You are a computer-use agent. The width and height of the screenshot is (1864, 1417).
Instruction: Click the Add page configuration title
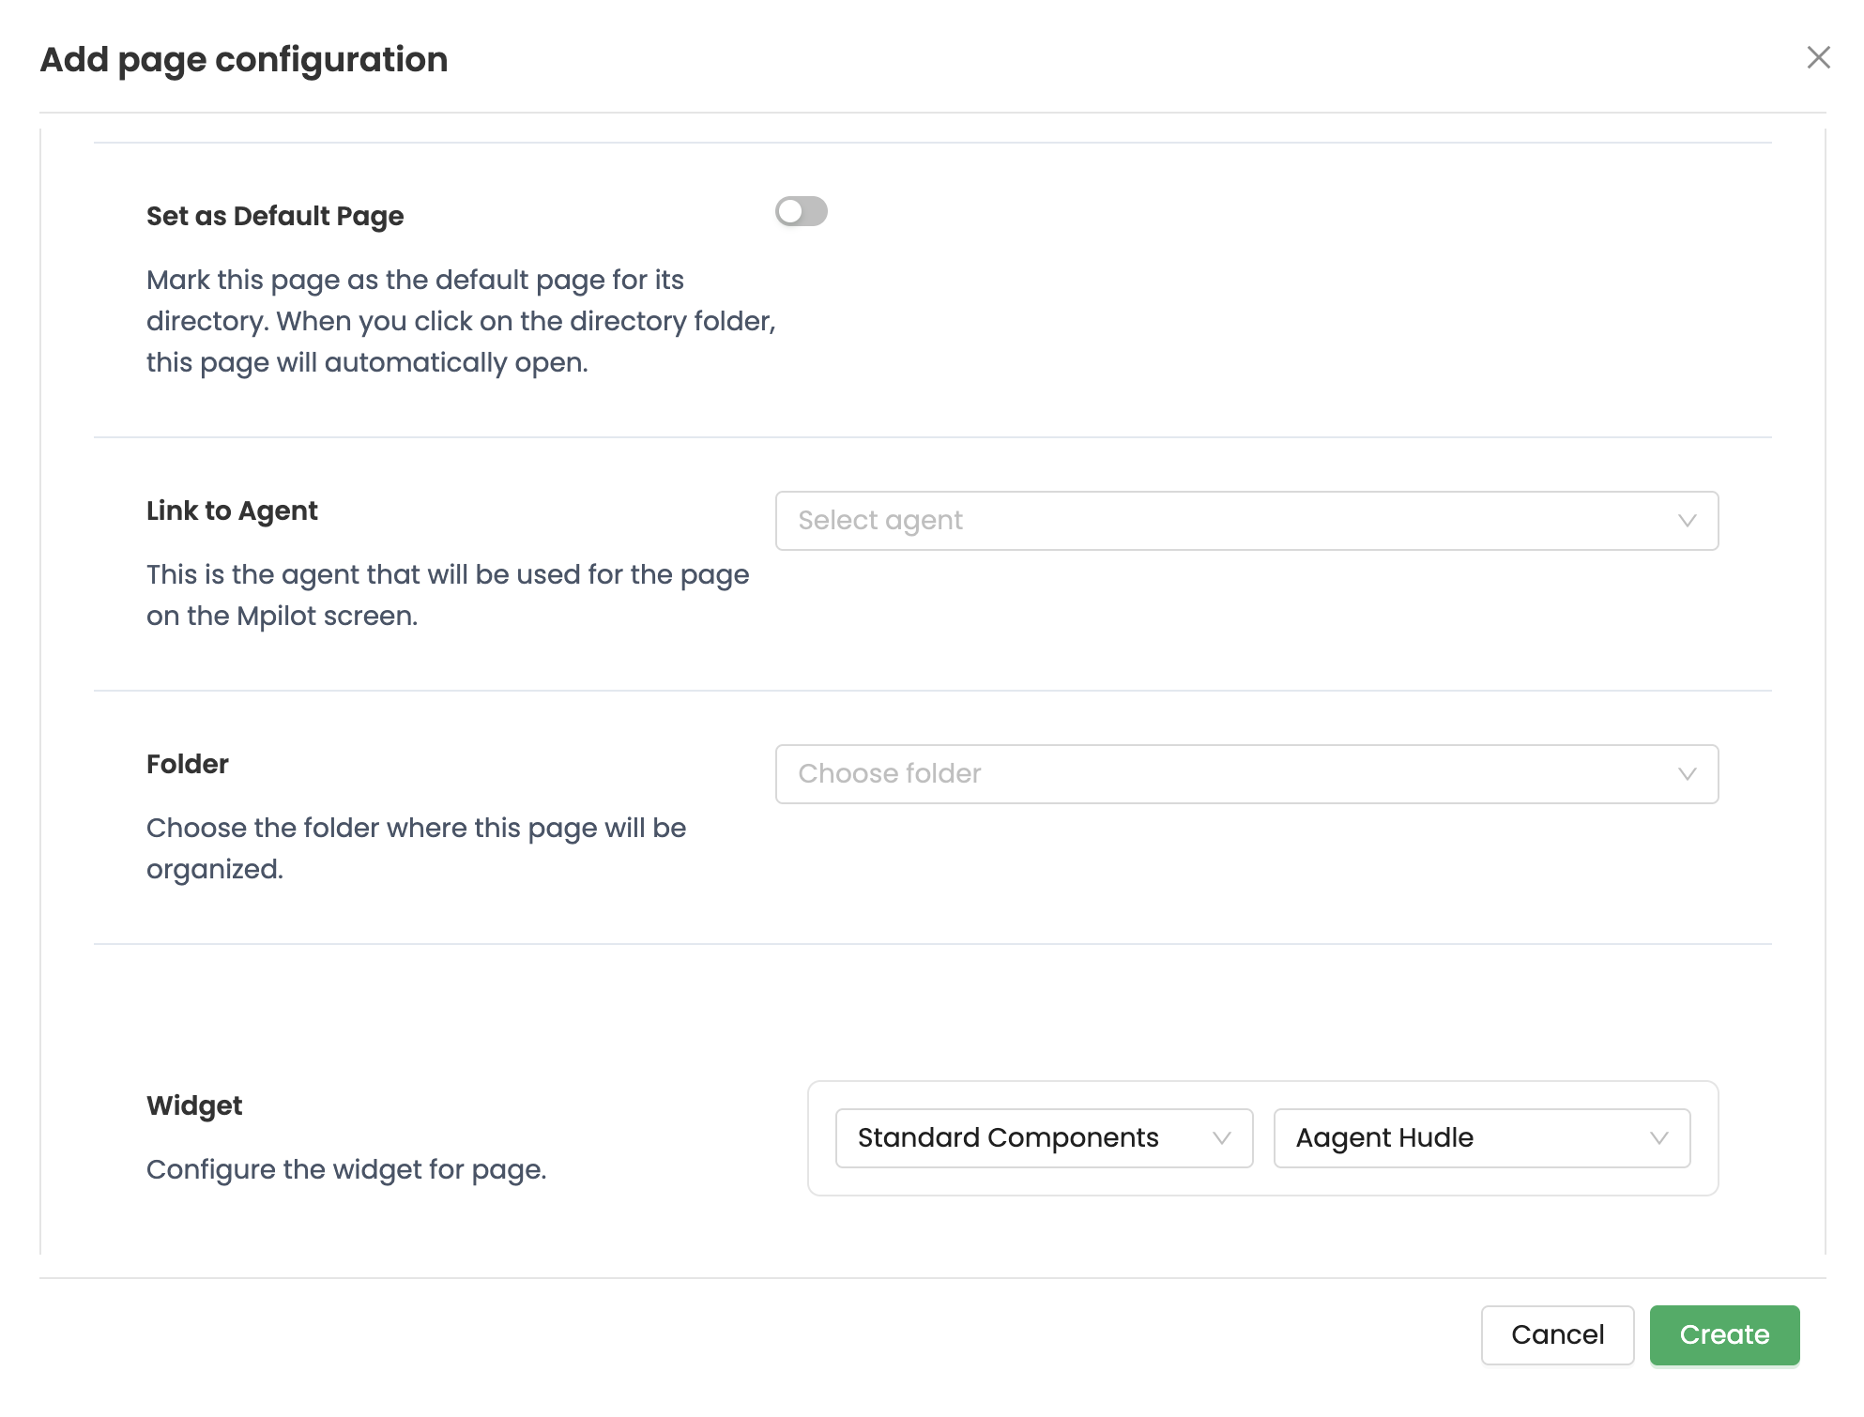[244, 59]
